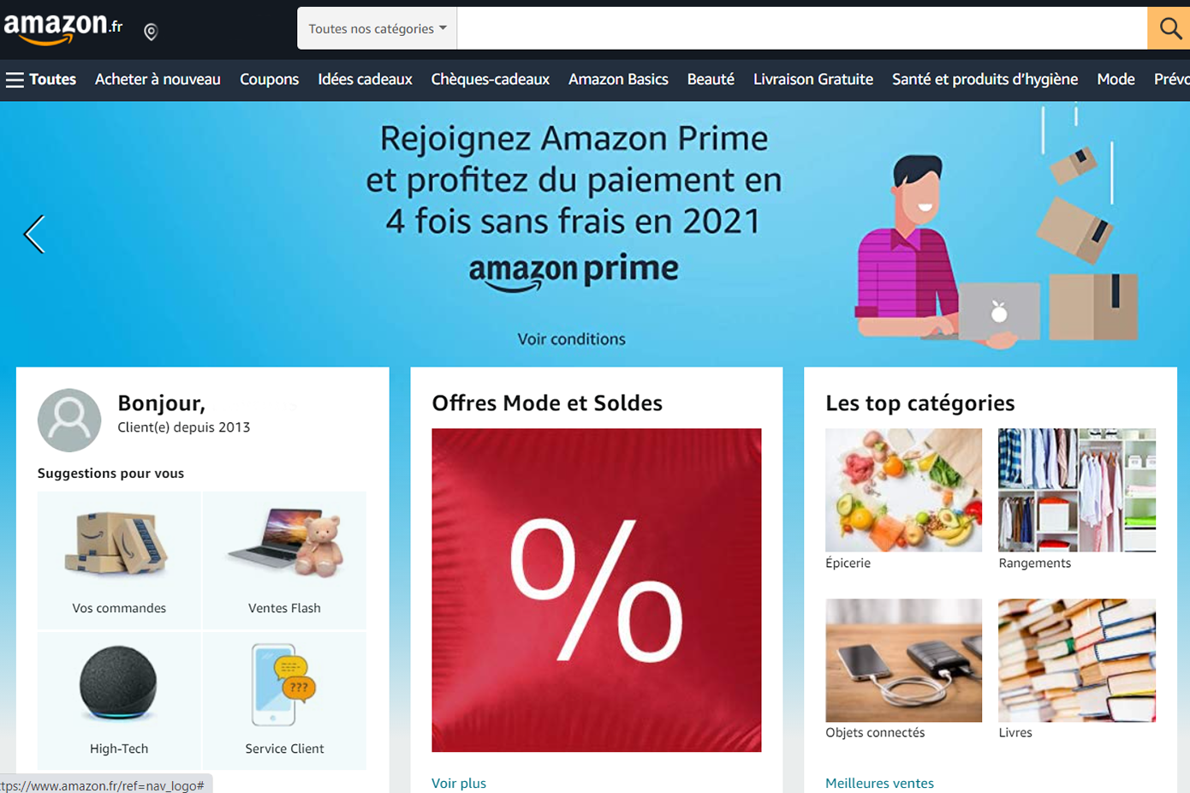
Task: Open Chèques-cadeaux navigation item
Action: 491,80
